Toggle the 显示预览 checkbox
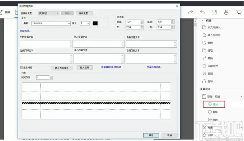Viewport: 244px width, 141px height. tap(22, 67)
